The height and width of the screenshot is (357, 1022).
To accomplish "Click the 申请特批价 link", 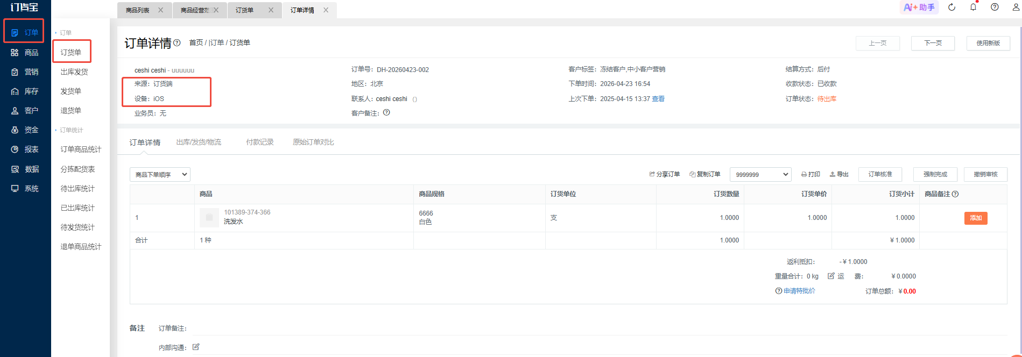I will 799,291.
